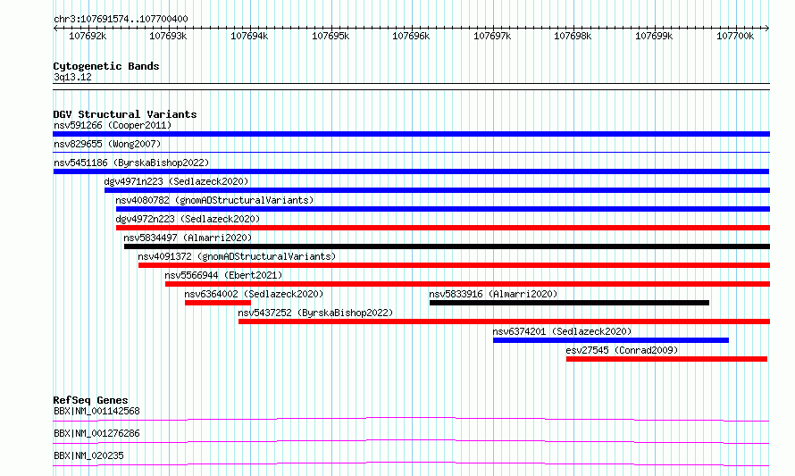Click the 107696k ruler tick label

tap(411, 36)
